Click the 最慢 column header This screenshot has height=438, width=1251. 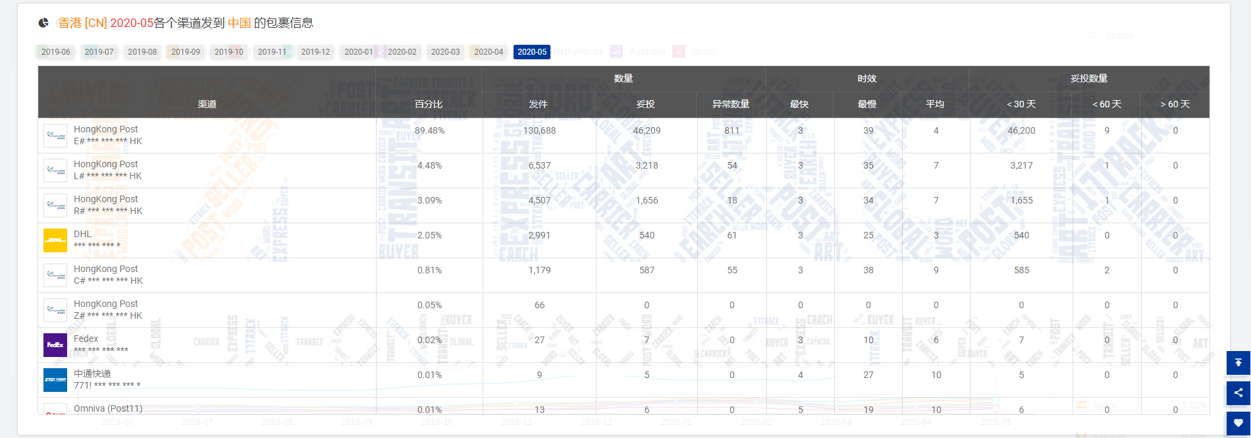[x=867, y=104]
